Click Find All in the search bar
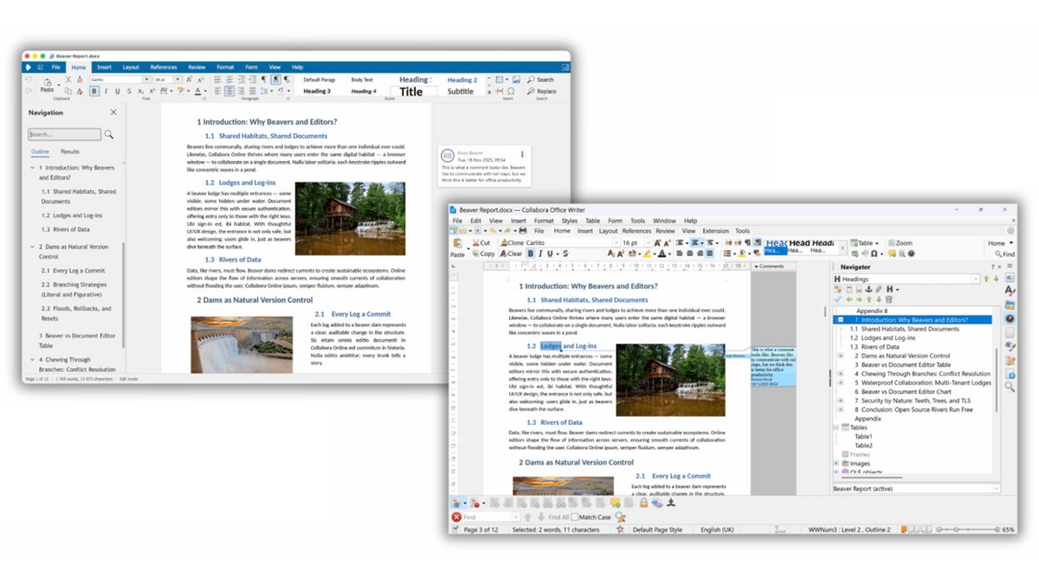This screenshot has width=1039, height=584. [x=558, y=517]
